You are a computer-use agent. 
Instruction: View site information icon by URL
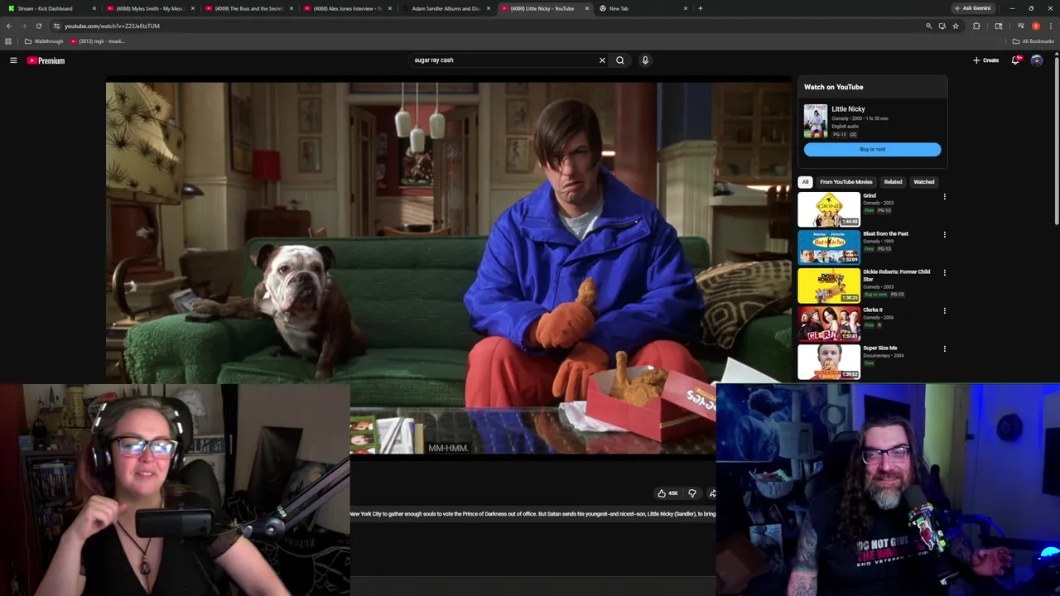click(x=56, y=26)
